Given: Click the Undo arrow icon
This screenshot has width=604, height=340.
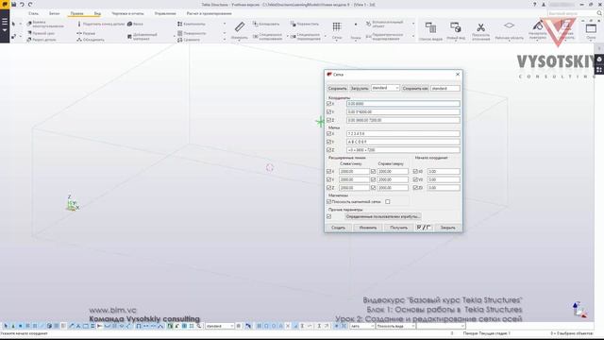Looking at the screenshot, I should click(22, 4).
